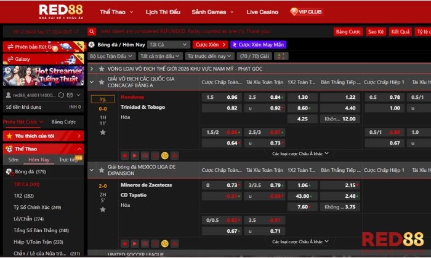The height and width of the screenshot is (258, 431).
Task: Favorite the CONCACAF Bảng A league star
Action: point(102,82)
